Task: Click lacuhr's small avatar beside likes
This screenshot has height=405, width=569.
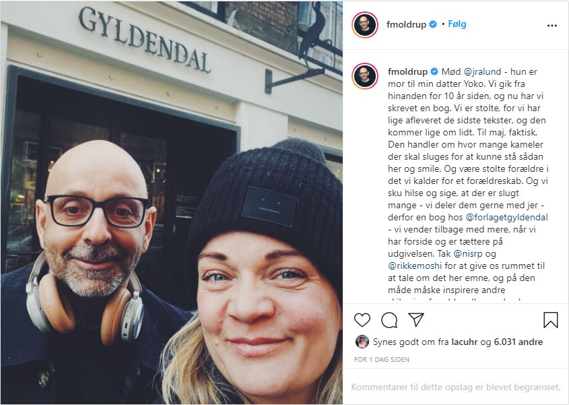Action: click(362, 342)
